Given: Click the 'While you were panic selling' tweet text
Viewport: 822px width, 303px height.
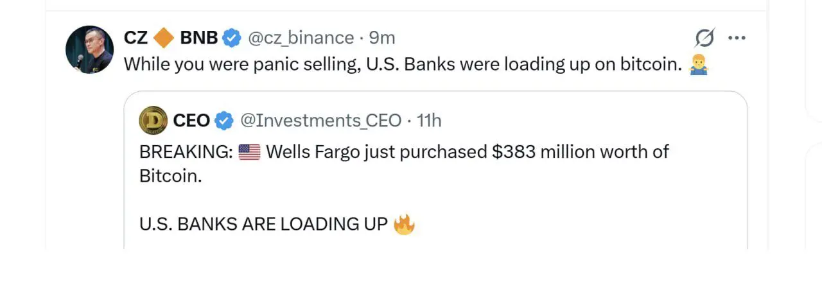Looking at the screenshot, I should (x=401, y=64).
